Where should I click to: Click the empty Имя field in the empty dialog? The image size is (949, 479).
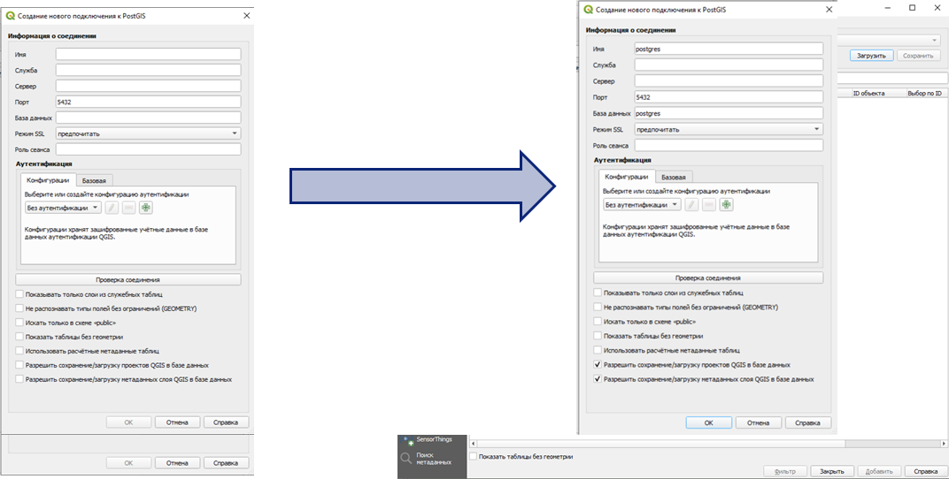(149, 55)
